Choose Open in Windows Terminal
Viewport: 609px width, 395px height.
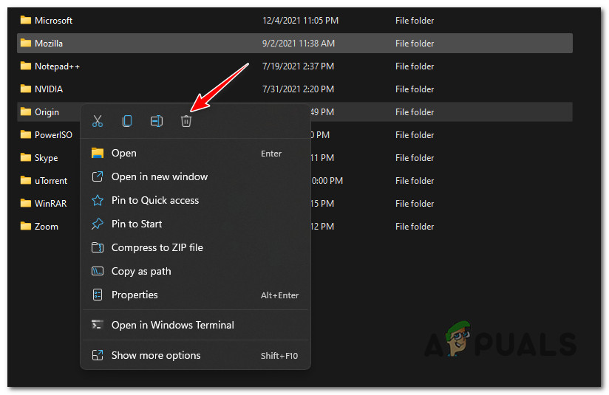coord(195,325)
